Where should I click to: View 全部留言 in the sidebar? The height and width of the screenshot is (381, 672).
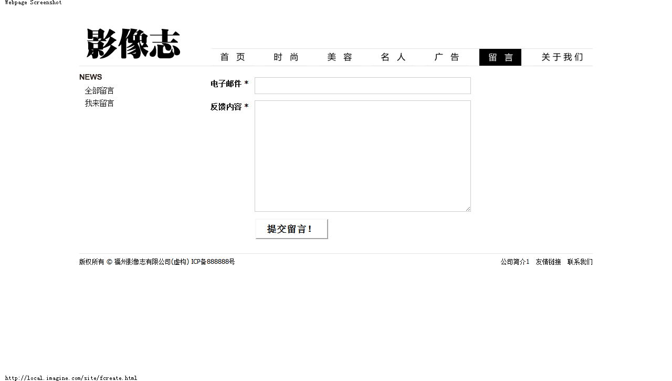click(x=100, y=90)
